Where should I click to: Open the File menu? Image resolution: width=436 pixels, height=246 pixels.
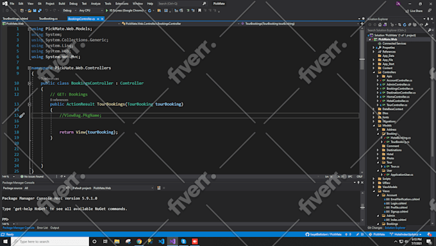(12, 4)
